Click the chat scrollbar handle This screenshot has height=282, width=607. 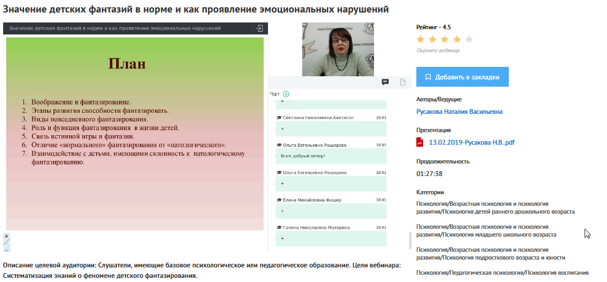[x=410, y=240]
